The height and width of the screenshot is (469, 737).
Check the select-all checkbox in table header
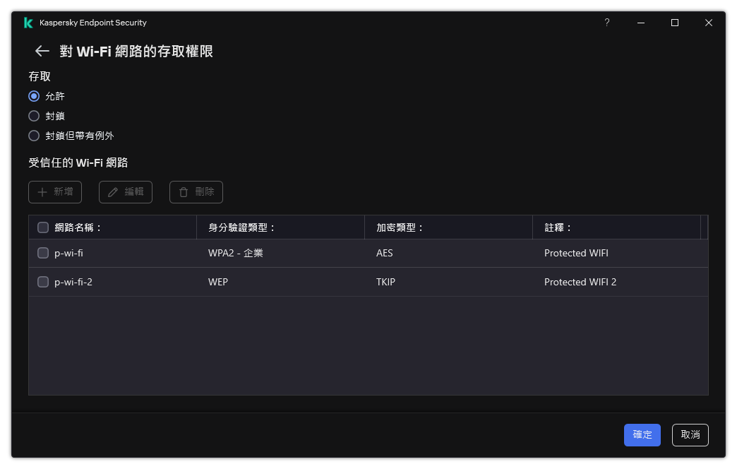coord(43,227)
